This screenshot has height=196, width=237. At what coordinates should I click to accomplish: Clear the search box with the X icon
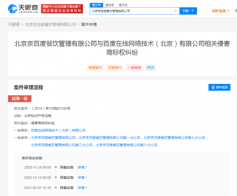tap(176, 11)
